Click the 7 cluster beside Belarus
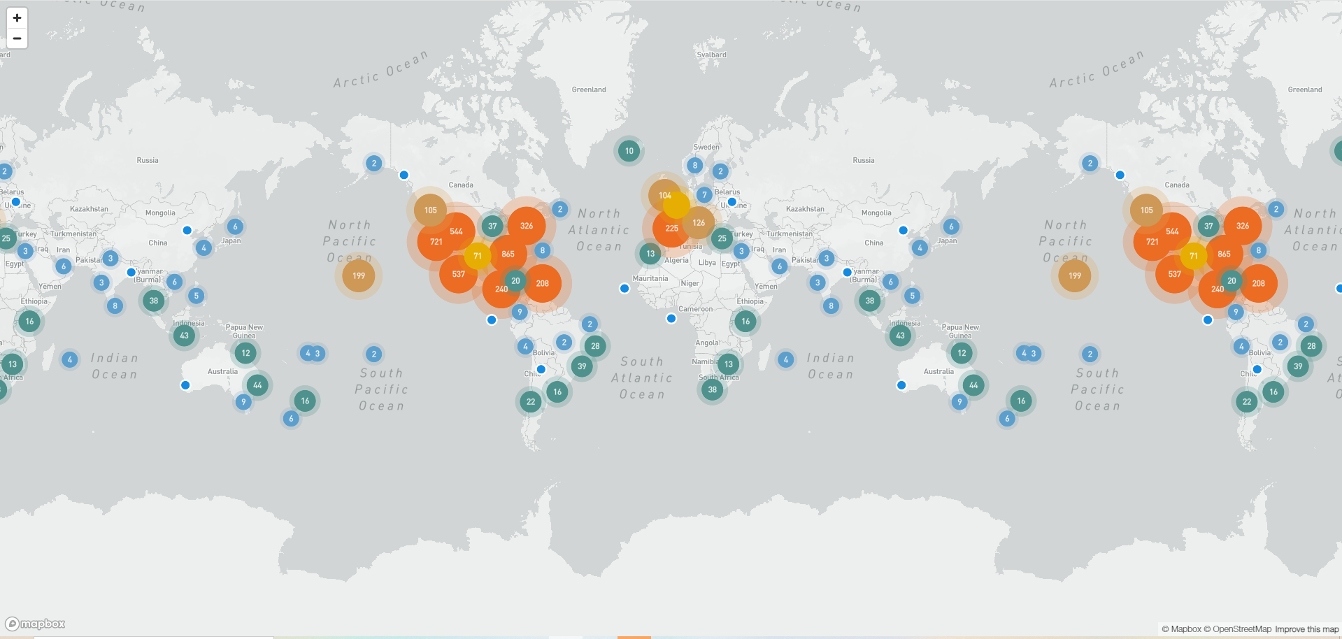This screenshot has height=639, width=1342. coord(704,195)
